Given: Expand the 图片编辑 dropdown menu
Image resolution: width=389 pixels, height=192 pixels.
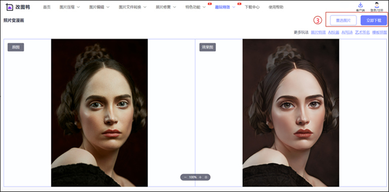Looking at the screenshot, I should (x=99, y=7).
